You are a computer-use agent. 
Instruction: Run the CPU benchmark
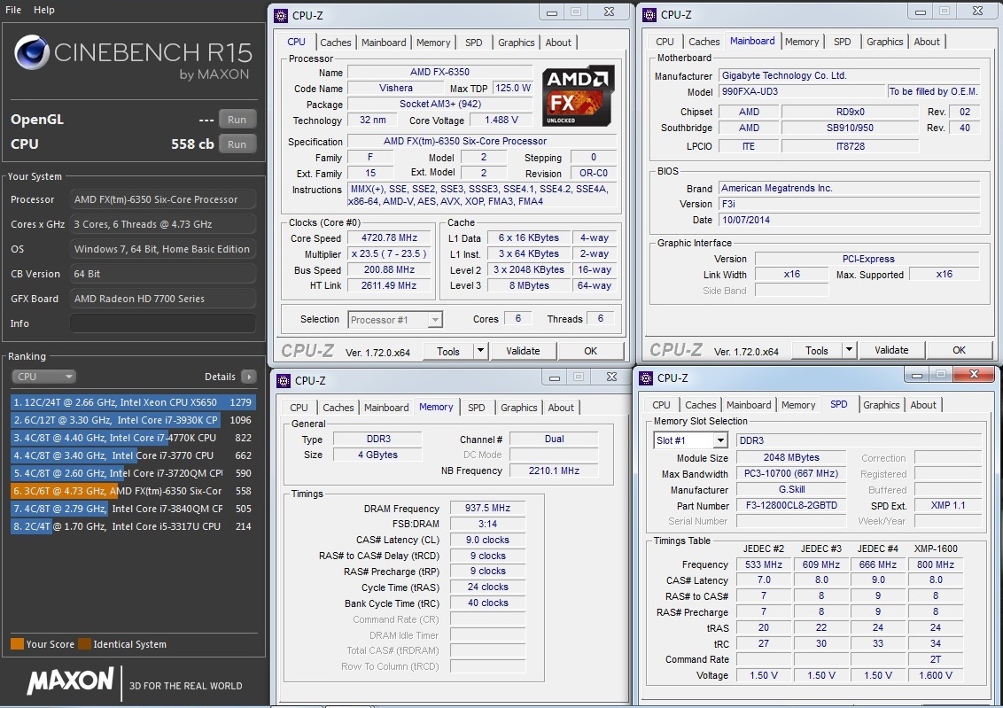pos(237,144)
